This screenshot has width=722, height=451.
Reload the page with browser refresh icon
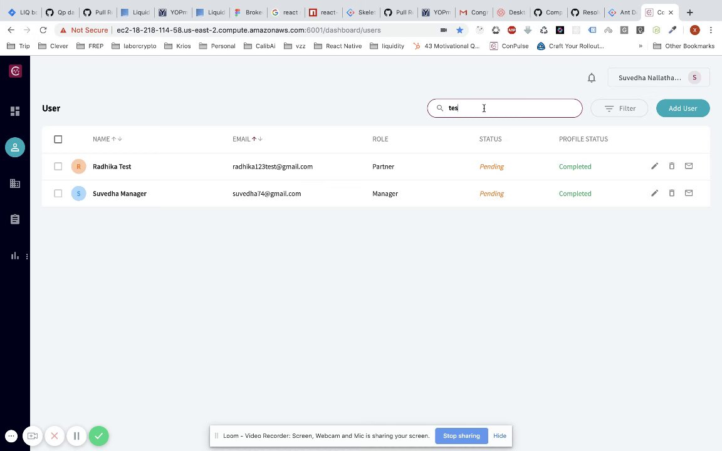click(x=43, y=30)
